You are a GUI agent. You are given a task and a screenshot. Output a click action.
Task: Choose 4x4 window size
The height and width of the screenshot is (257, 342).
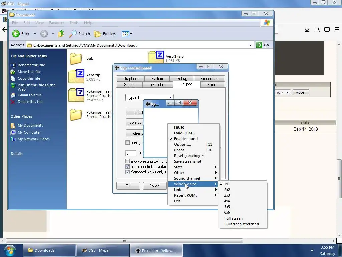242,201
